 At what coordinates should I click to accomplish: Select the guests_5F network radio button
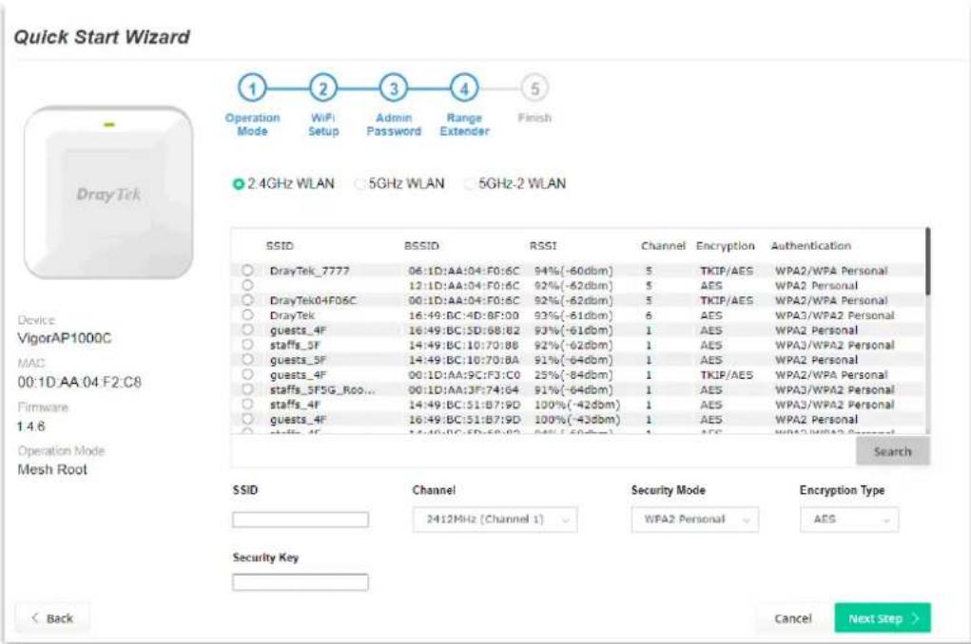(x=247, y=359)
